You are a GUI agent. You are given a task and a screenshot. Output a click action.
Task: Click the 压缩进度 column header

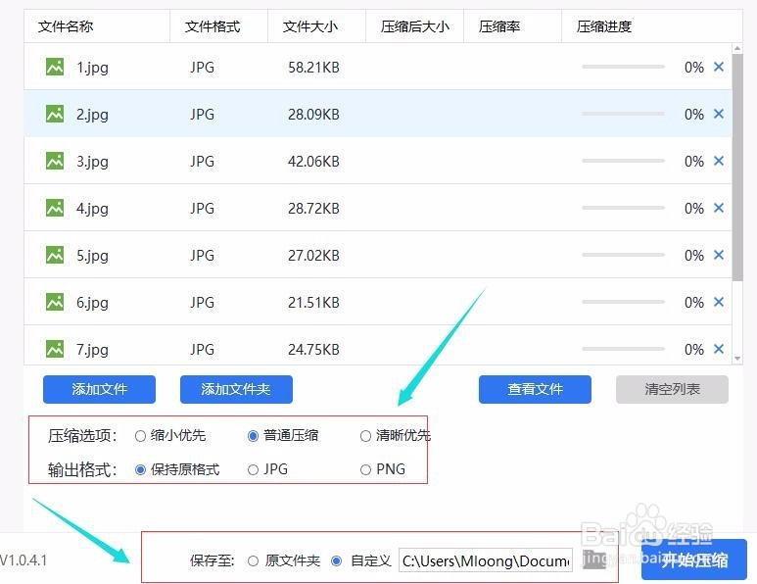point(652,26)
